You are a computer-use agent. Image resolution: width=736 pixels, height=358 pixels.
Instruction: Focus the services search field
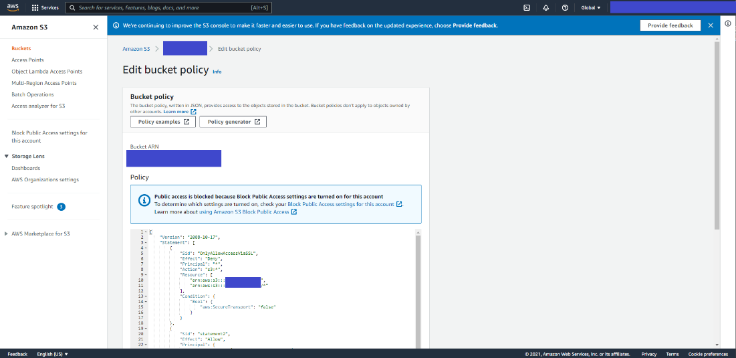[x=168, y=7]
